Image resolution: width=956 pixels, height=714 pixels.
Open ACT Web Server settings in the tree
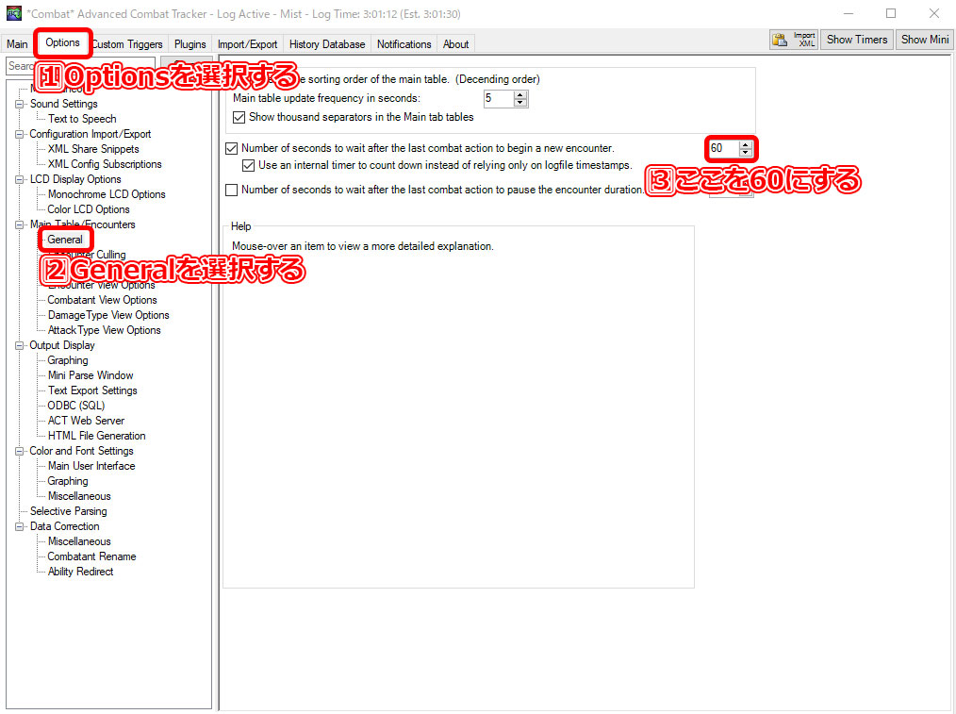[86, 421]
